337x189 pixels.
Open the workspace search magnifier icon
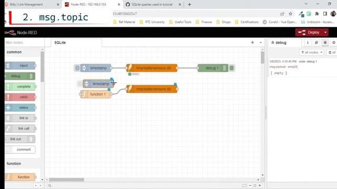point(49,185)
